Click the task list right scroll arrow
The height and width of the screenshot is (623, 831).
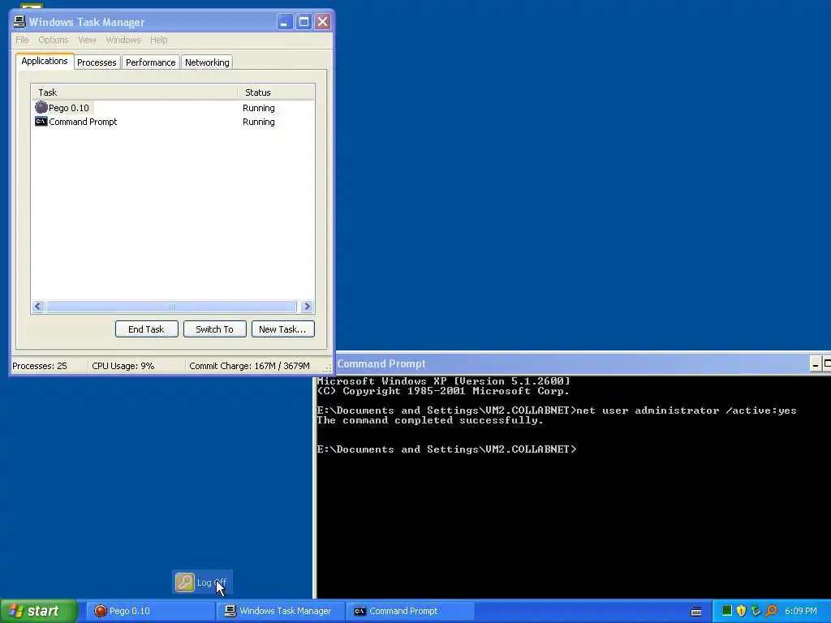pyautogui.click(x=307, y=306)
